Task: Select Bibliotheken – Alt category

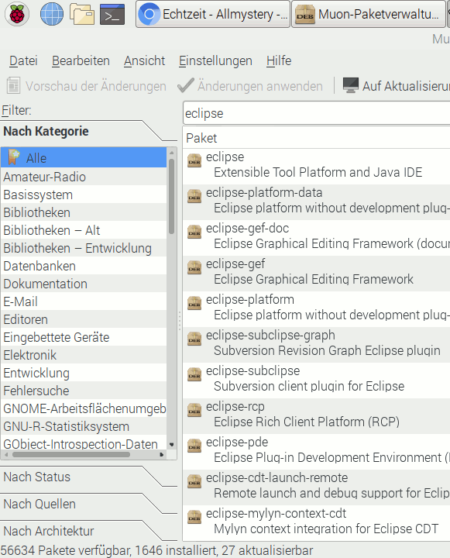Action: [x=84, y=230]
